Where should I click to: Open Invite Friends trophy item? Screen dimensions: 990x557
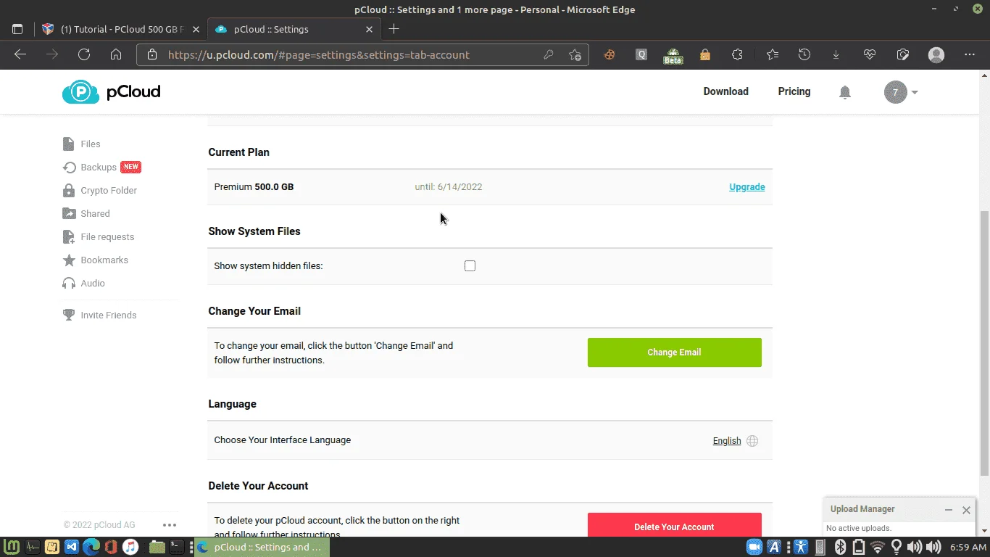[100, 315]
